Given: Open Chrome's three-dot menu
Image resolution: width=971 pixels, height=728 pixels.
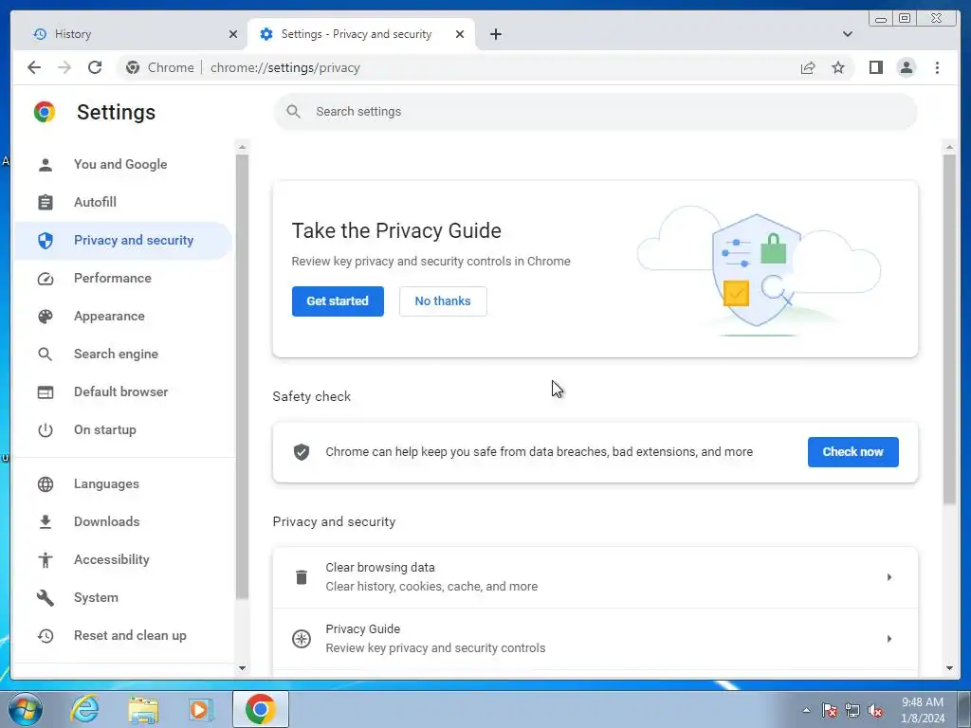Looking at the screenshot, I should 937,67.
